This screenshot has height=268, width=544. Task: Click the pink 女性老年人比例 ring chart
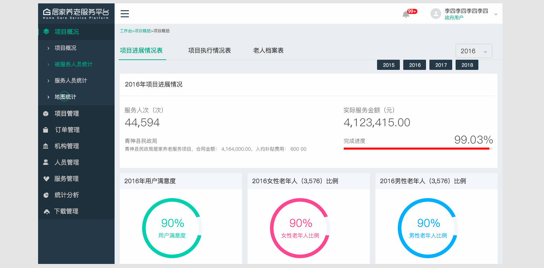pos(300,228)
